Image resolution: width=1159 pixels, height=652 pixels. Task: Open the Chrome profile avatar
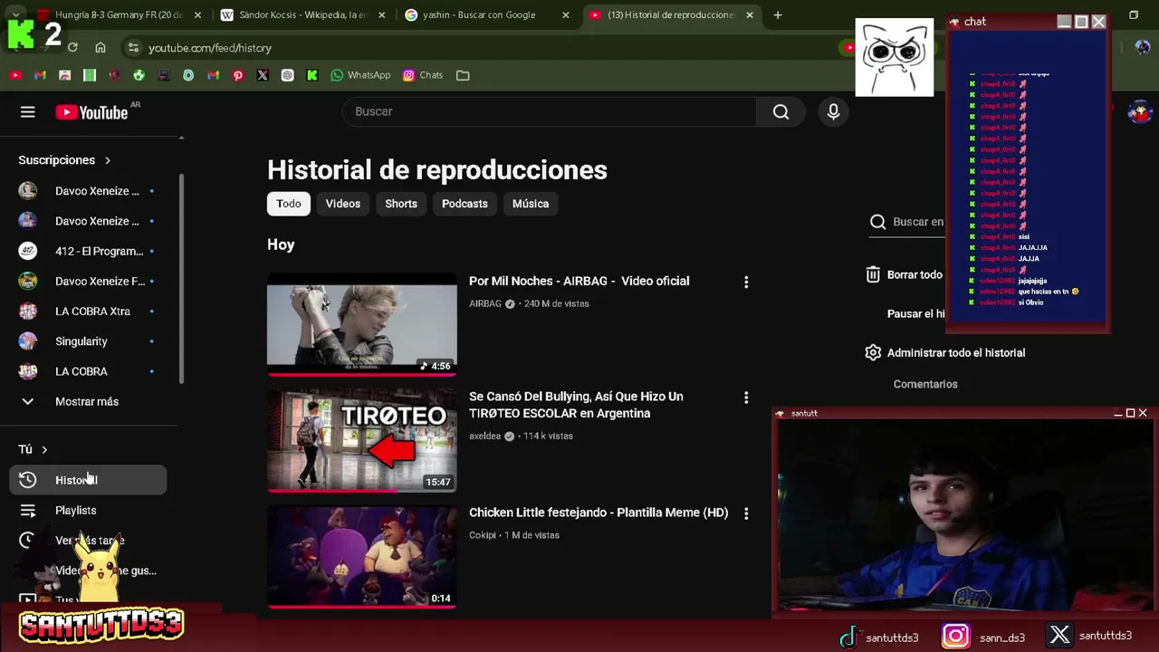coord(1143,48)
